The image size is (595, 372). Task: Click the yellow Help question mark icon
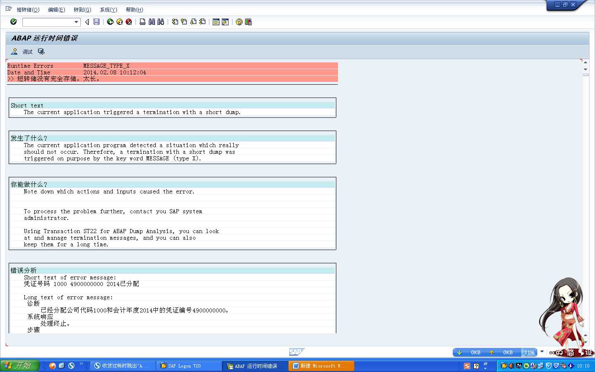pos(239,22)
